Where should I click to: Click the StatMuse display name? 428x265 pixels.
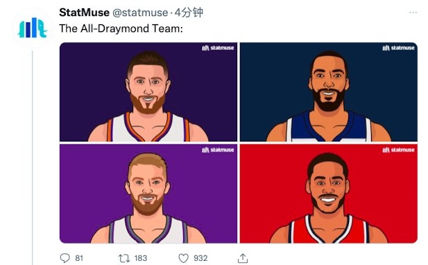click(84, 12)
